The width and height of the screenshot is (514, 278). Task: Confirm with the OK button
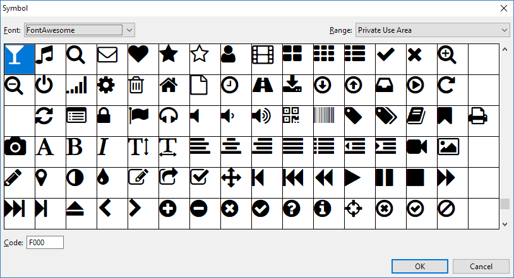click(x=419, y=266)
